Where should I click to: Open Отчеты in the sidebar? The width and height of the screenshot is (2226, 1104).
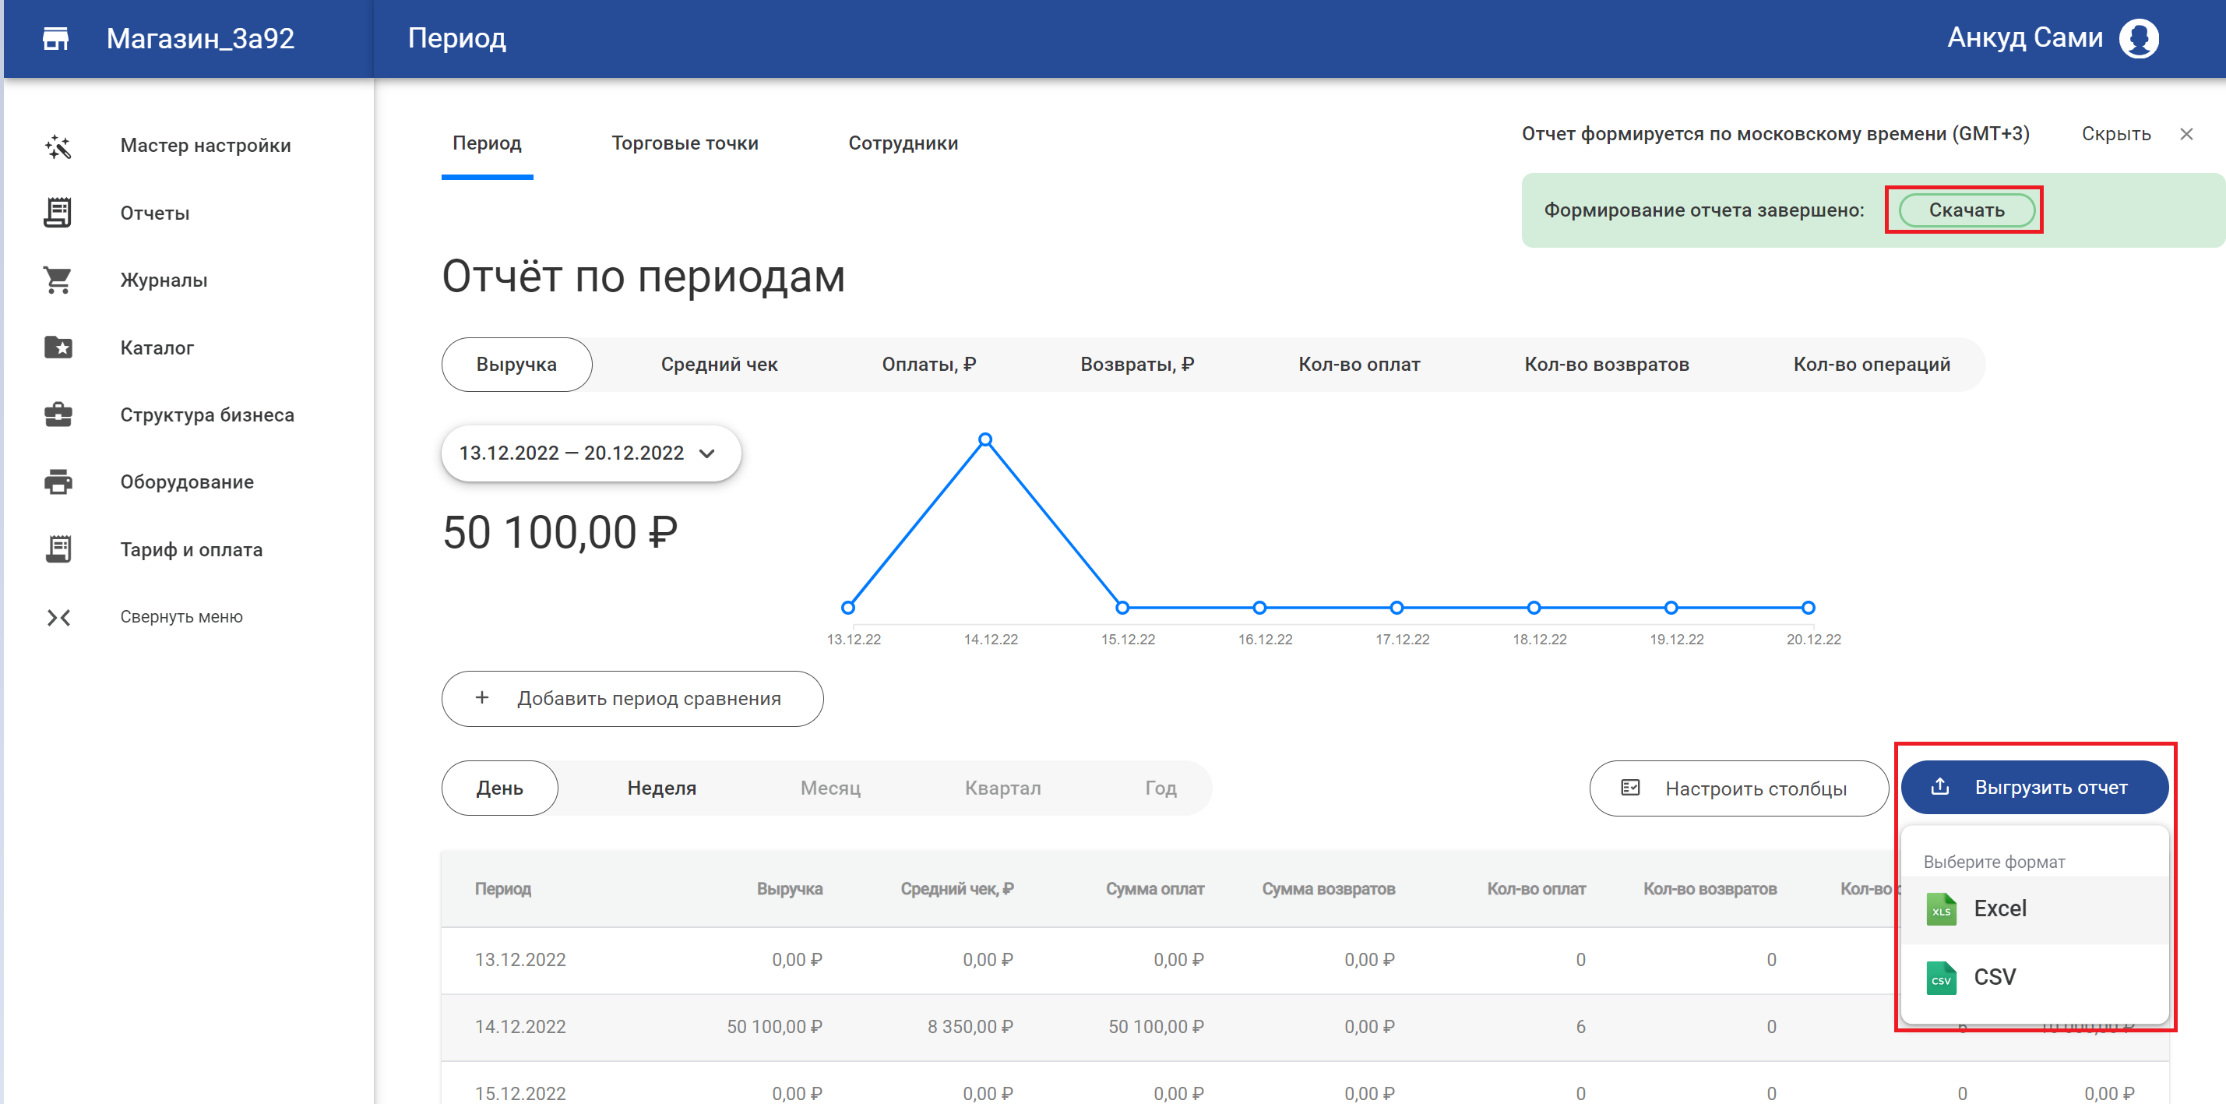(155, 213)
